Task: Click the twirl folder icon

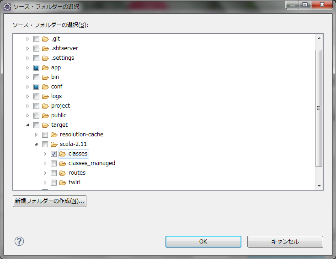Action: 63,182
